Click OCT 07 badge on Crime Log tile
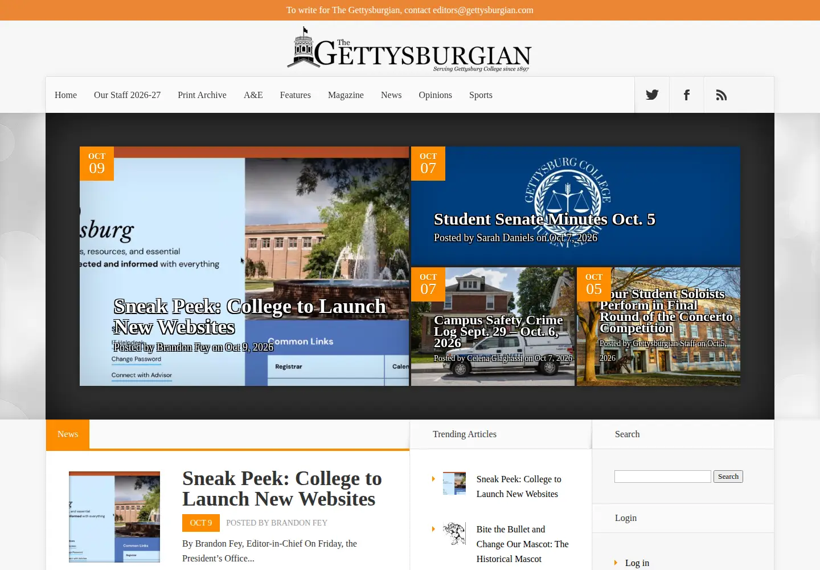 tap(428, 284)
